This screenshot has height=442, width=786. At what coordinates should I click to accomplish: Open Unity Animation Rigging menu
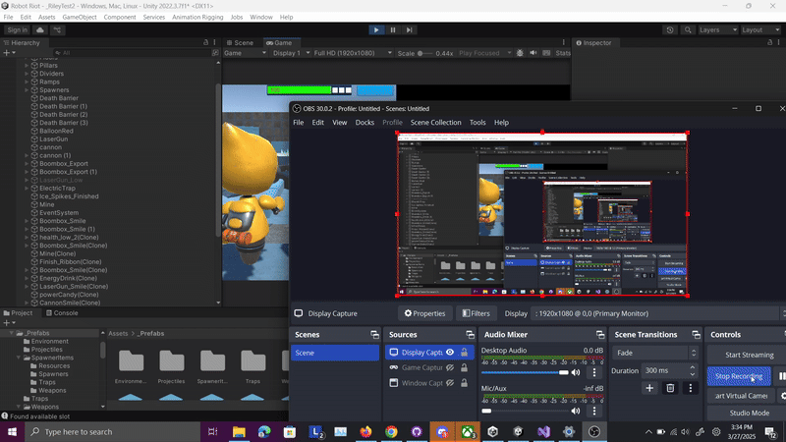197,17
